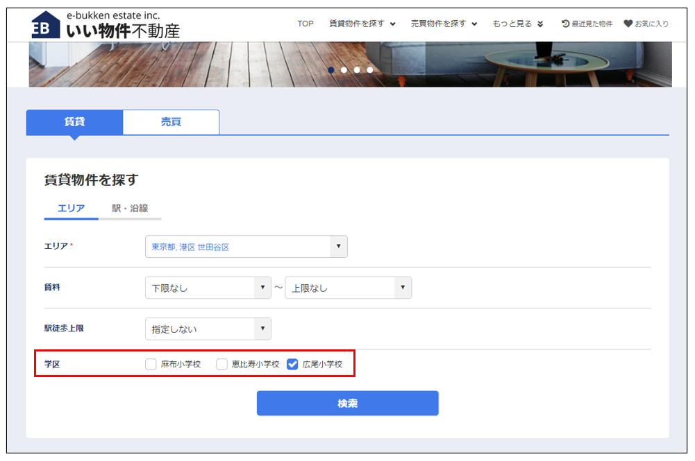Screen dimensions: 695x461
Task: Check the 恵比寿小学校 checkbox
Action: click(222, 364)
